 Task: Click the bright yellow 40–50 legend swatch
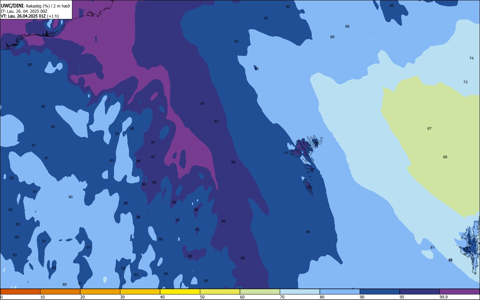click(x=180, y=291)
